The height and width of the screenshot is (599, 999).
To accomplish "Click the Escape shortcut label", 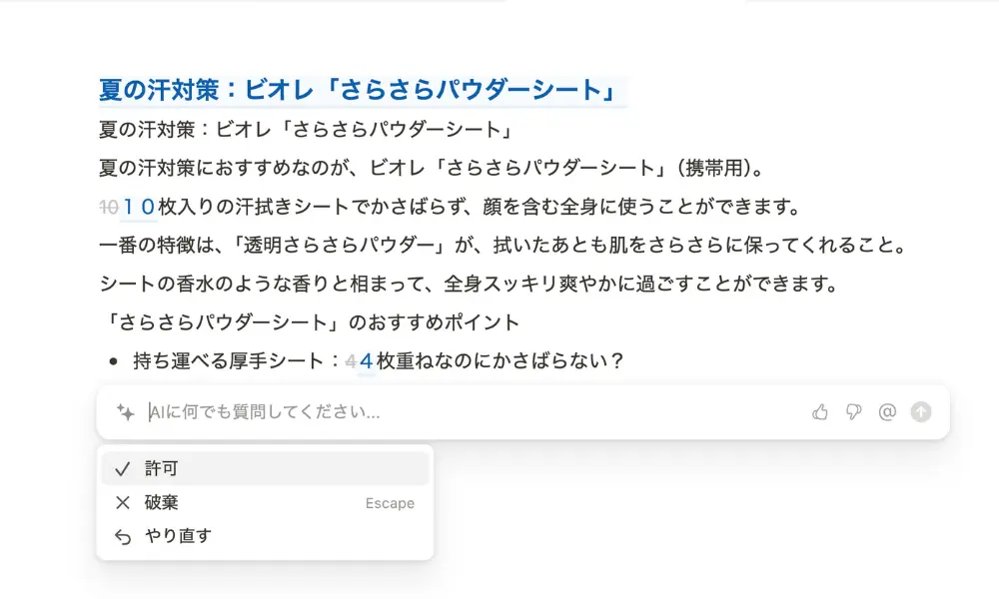I will [x=390, y=503].
